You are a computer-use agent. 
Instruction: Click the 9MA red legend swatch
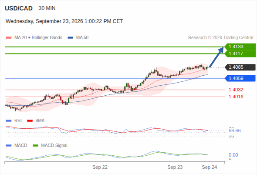30,121
